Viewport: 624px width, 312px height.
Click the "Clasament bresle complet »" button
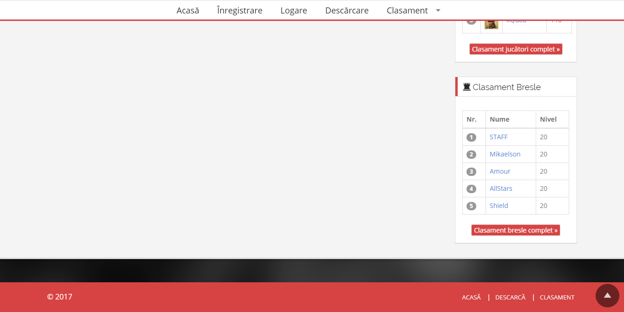pyautogui.click(x=516, y=230)
